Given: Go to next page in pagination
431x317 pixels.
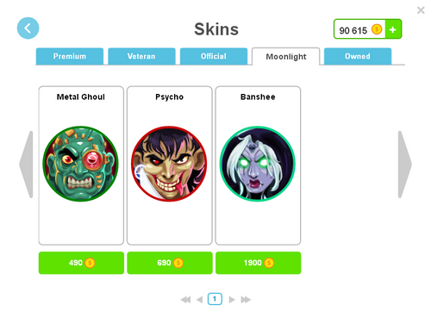Looking at the screenshot, I should [232, 300].
